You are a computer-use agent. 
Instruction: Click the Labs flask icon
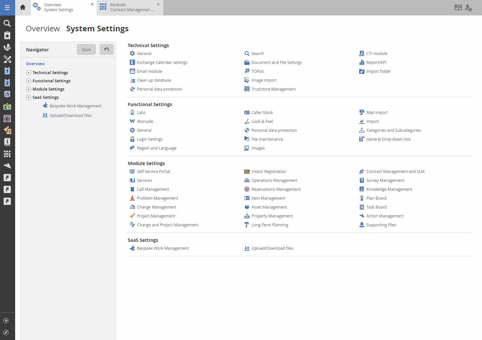click(132, 112)
